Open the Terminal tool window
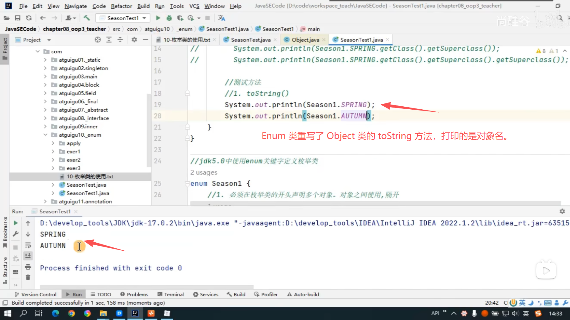 coord(170,294)
